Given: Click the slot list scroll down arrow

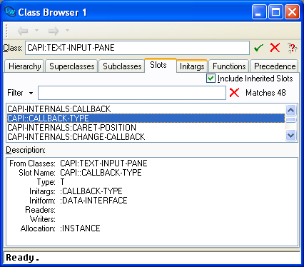Looking at the screenshot, I should [x=291, y=136].
